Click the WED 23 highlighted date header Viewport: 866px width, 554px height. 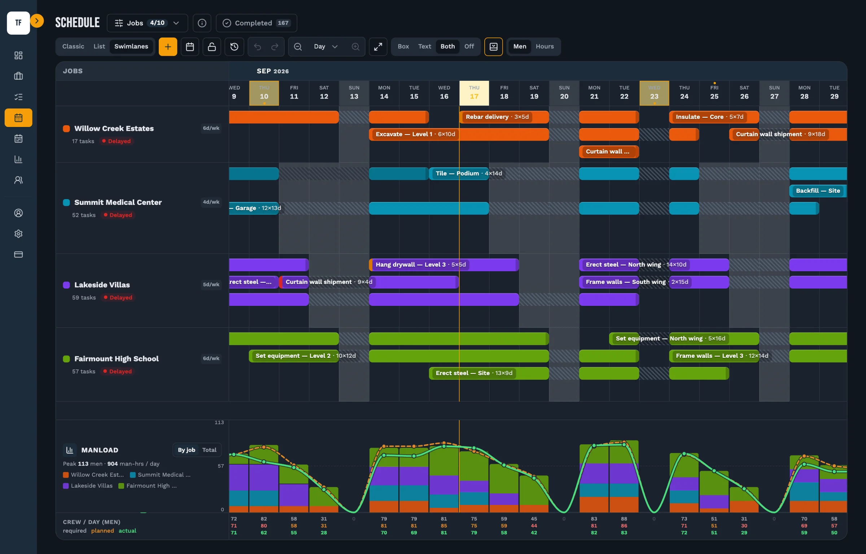[654, 93]
